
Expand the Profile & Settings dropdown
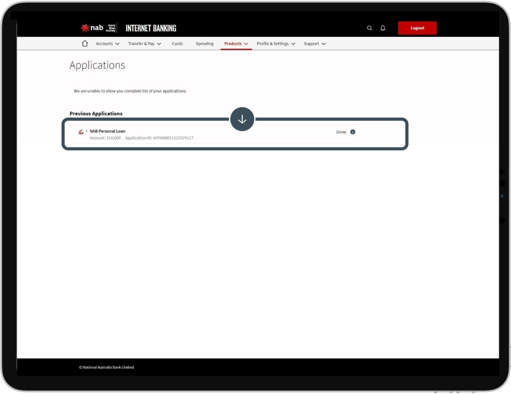tap(276, 44)
